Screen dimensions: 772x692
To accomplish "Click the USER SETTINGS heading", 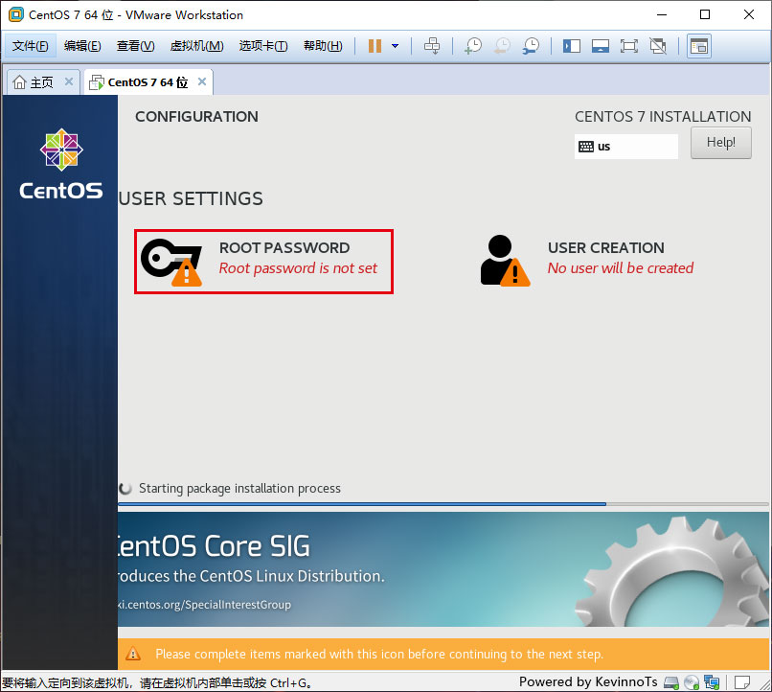I will pyautogui.click(x=191, y=199).
